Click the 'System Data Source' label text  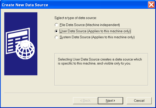pyautogui.click(x=75, y=37)
